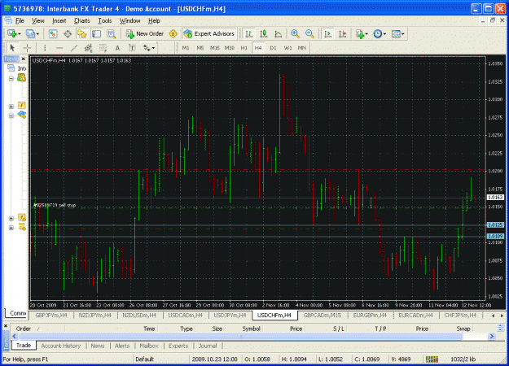This screenshot has width=509, height=366.
Task: Click the yellow diamond MetaEditor icon
Action: (x=173, y=33)
